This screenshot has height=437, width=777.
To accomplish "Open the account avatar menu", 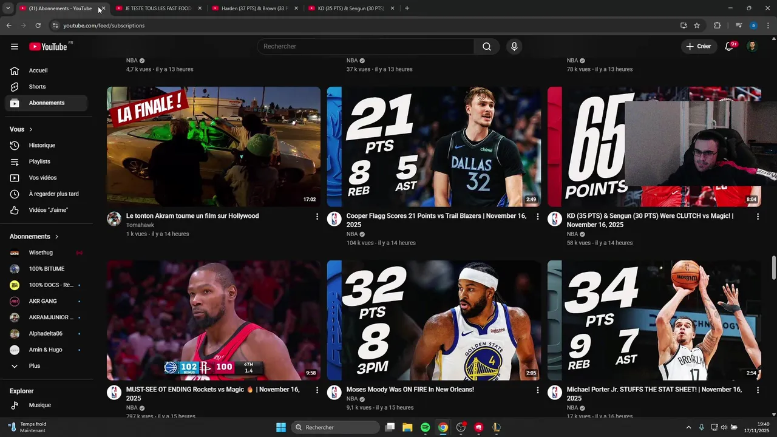I will pyautogui.click(x=752, y=47).
